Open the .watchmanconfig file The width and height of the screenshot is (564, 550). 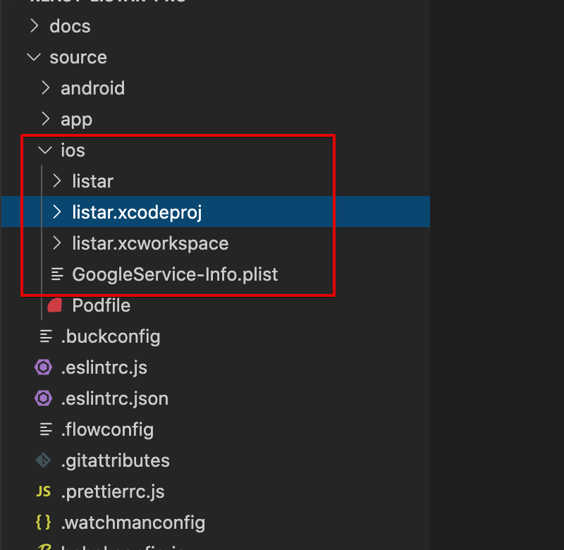coord(133,522)
